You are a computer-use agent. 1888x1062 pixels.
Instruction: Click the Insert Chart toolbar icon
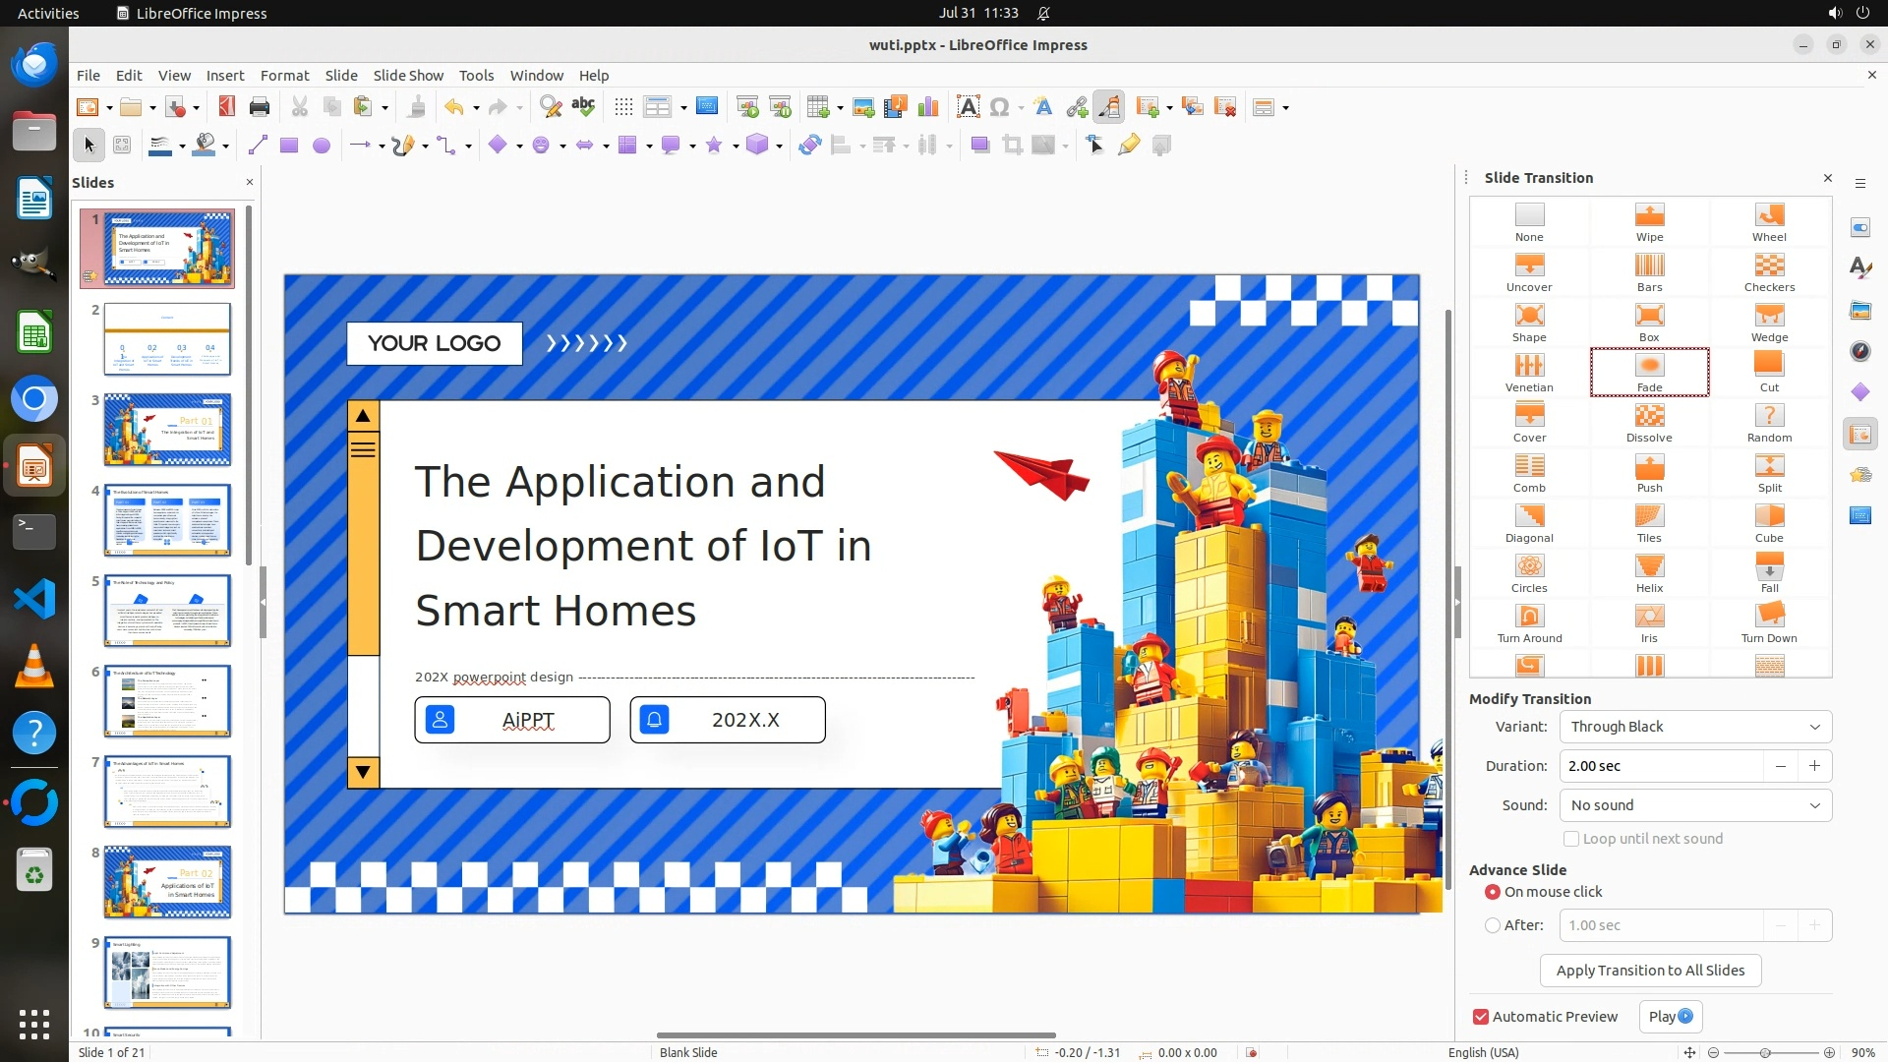[927, 107]
